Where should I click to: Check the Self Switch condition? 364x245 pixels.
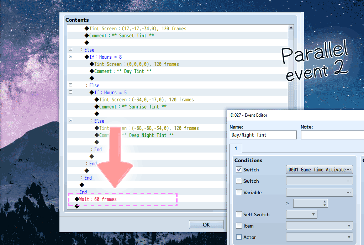(239, 214)
